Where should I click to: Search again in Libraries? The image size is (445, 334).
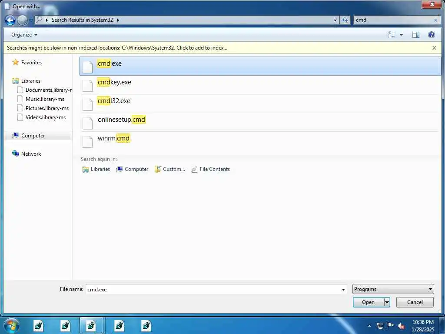96,169
